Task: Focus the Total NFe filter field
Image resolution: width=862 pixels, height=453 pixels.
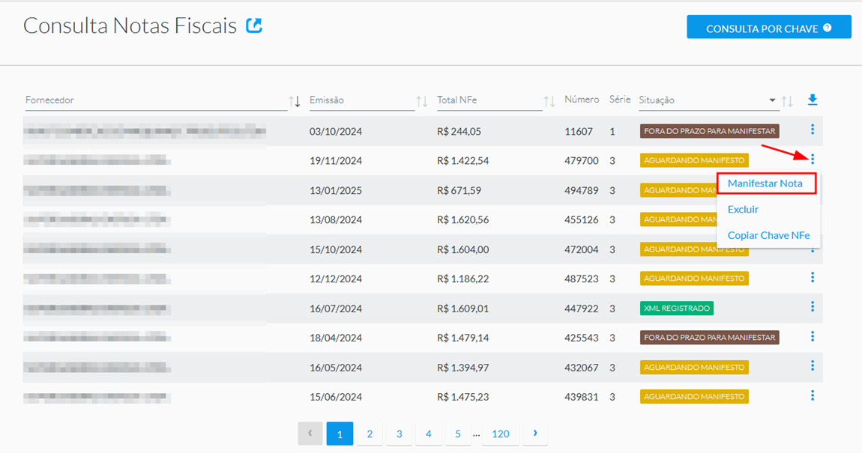Action: 489,100
